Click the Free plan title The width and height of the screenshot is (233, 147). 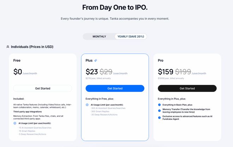pyautogui.click(x=17, y=60)
